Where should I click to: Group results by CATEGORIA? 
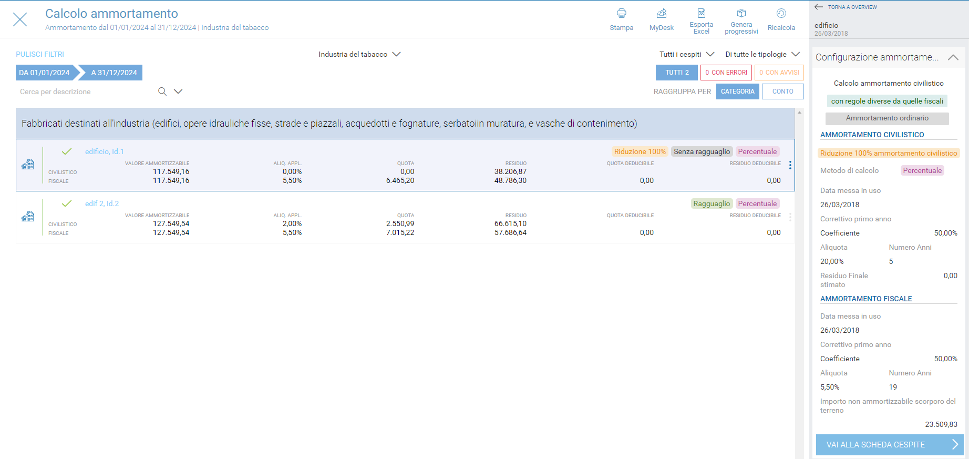[737, 91]
